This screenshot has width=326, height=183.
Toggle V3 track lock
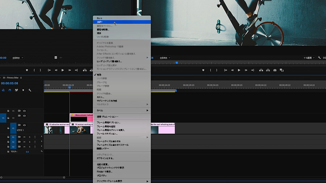(8, 111)
